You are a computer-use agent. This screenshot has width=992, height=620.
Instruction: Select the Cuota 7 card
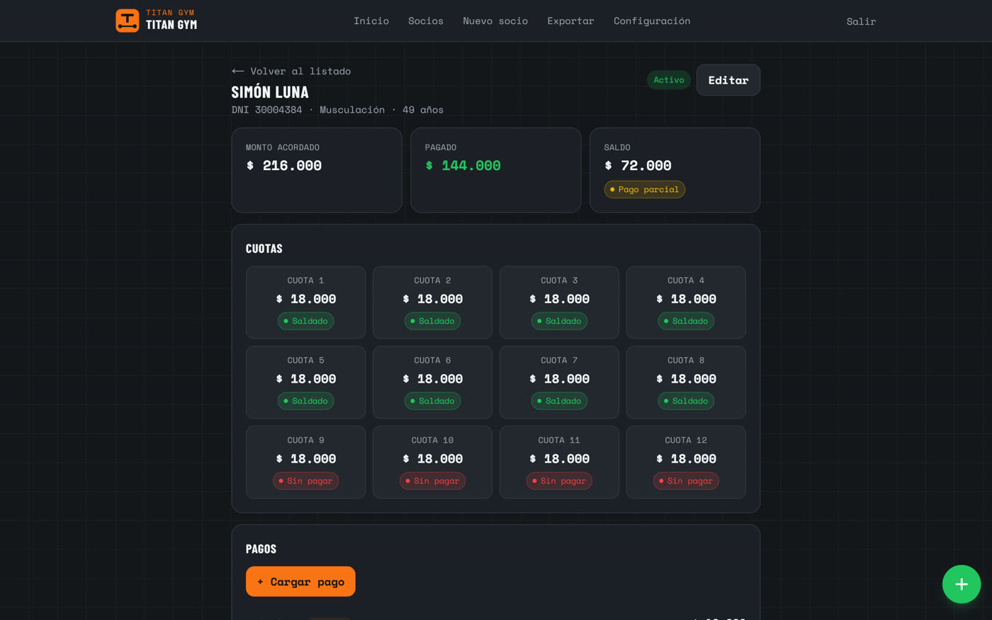559,382
